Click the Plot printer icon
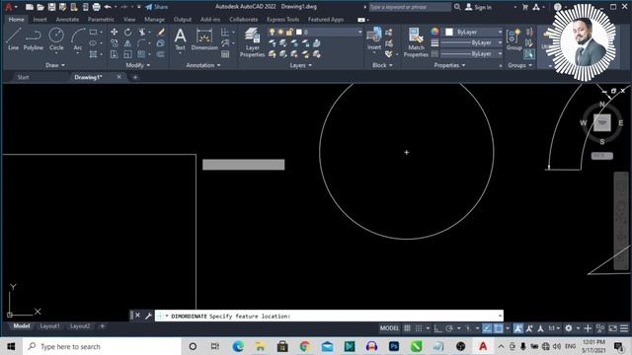The image size is (632, 355). (97, 7)
